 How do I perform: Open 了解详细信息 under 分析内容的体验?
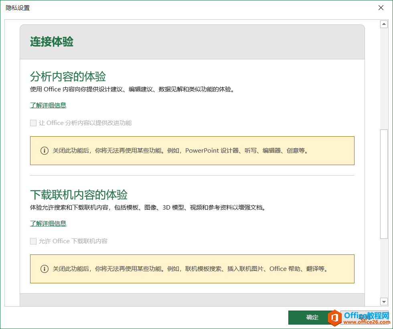point(48,105)
